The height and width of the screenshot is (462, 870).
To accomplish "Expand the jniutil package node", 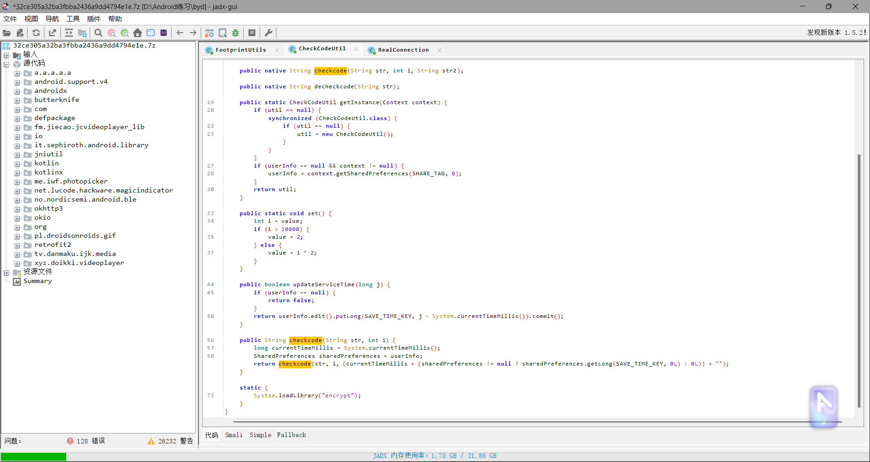I will 17,155.
